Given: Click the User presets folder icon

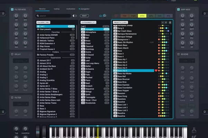Looking at the screenshot, I should tap(38, 29).
